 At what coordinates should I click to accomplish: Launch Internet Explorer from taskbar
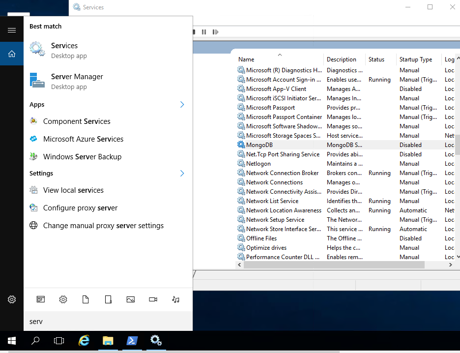[84, 341]
